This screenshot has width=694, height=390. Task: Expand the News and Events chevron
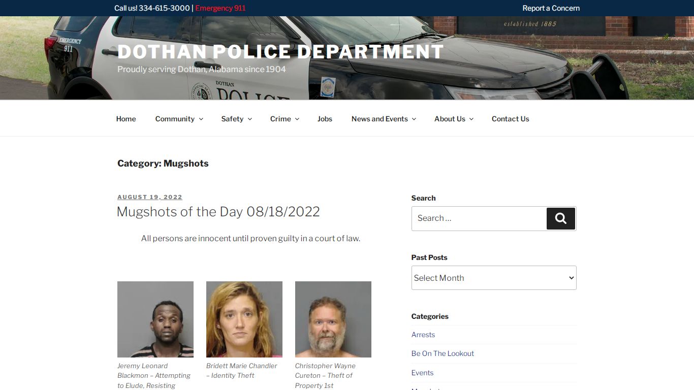pyautogui.click(x=414, y=119)
